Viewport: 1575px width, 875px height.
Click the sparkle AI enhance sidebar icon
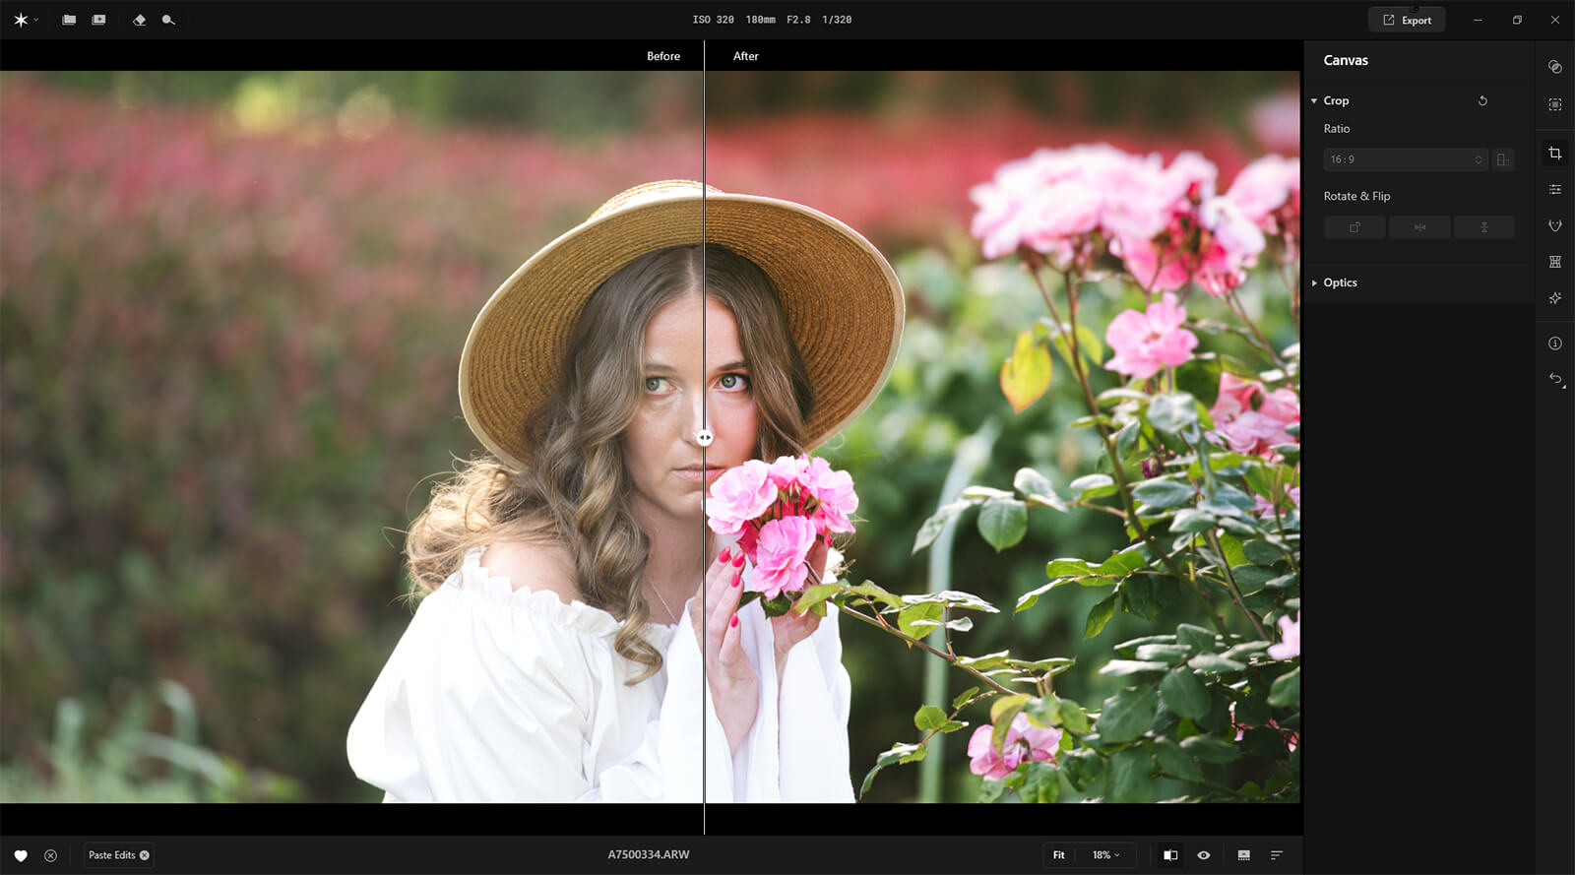tap(1554, 297)
